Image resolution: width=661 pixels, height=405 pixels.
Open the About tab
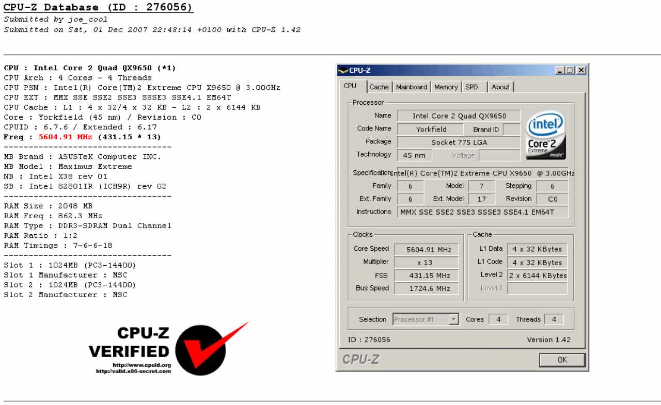coord(500,87)
